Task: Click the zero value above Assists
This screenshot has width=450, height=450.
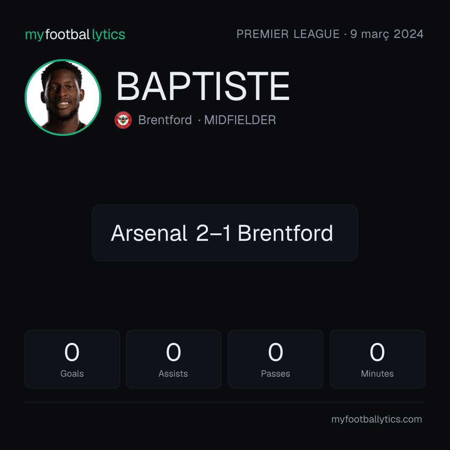Action: 174,352
